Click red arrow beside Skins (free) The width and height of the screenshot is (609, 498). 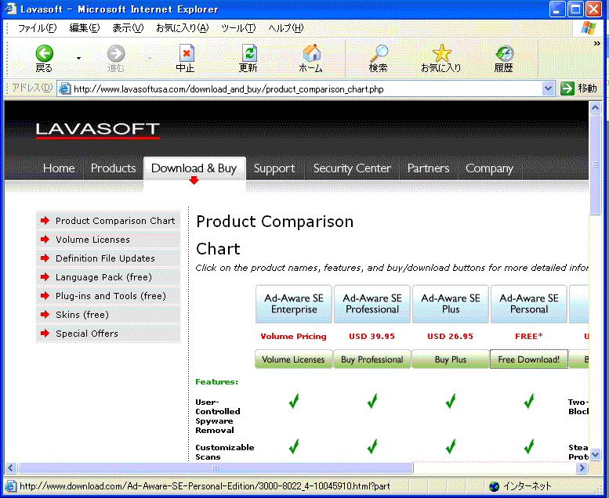point(45,315)
